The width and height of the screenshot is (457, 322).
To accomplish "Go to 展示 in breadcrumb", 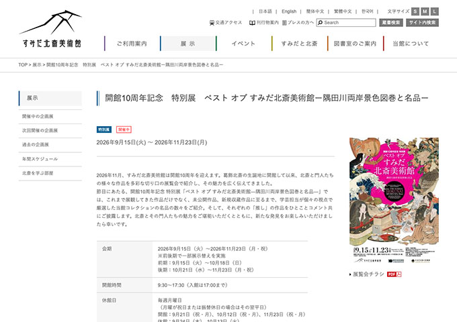I will pyautogui.click(x=37, y=65).
